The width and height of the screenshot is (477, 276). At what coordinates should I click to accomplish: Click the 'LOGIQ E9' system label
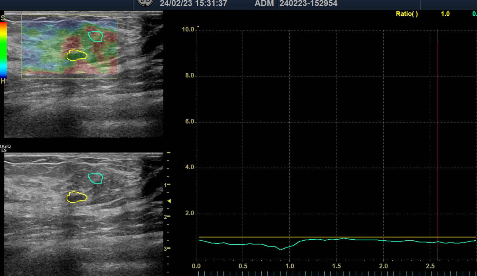(x=5, y=148)
